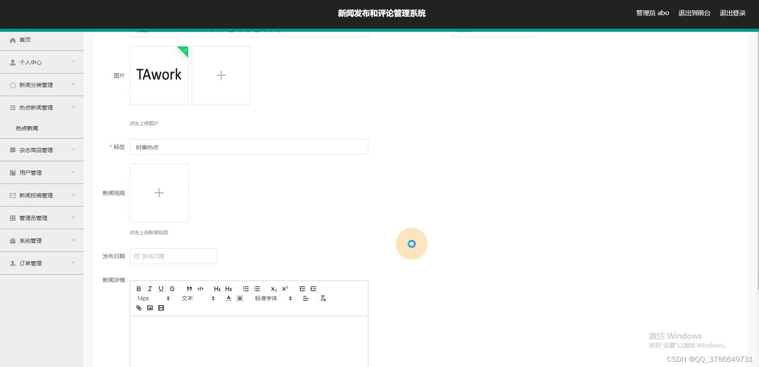This screenshot has width=759, height=367.
Task: Open the text background color picker
Action: pos(240,298)
